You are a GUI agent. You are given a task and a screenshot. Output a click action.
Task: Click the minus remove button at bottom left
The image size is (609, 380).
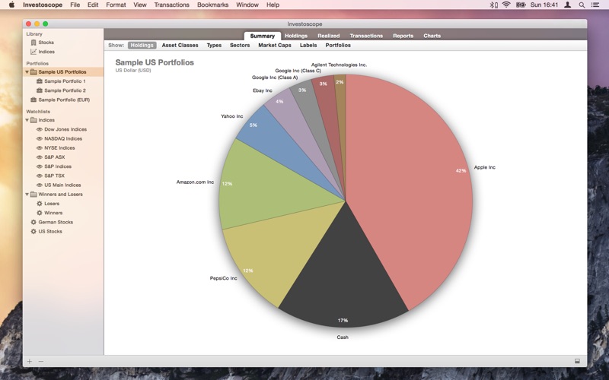click(x=41, y=362)
